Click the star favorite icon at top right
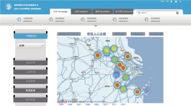The width and height of the screenshot is (191, 106). [x=180, y=2]
